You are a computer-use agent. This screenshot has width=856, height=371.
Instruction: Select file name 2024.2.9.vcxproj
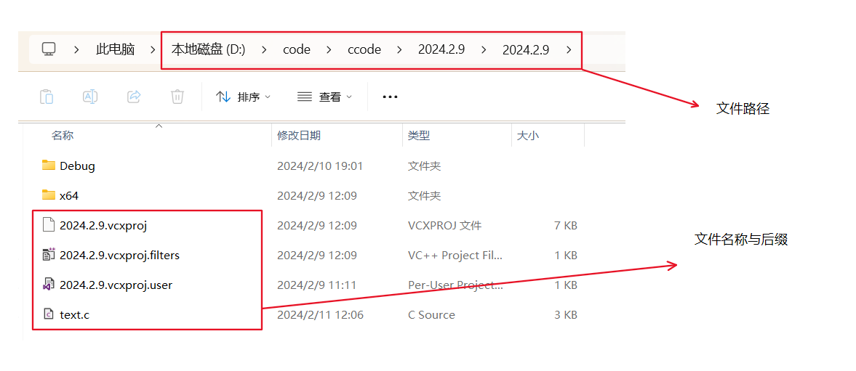click(x=104, y=226)
